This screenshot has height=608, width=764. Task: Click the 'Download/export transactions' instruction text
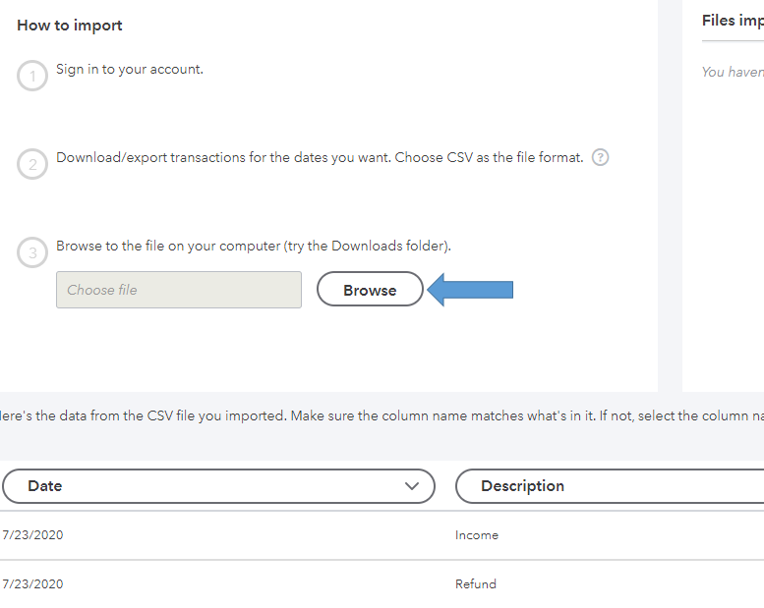click(x=320, y=157)
